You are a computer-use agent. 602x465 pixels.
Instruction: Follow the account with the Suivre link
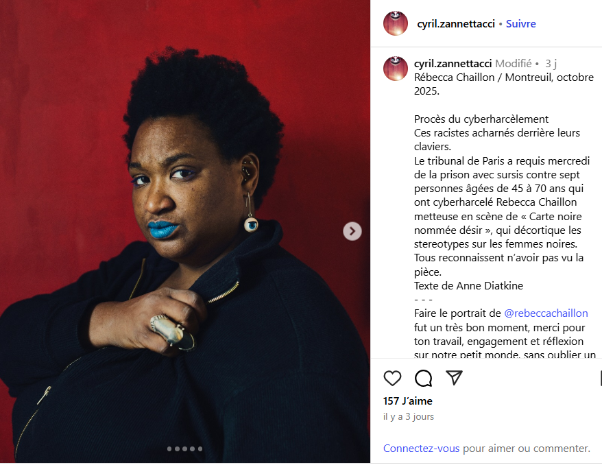520,24
